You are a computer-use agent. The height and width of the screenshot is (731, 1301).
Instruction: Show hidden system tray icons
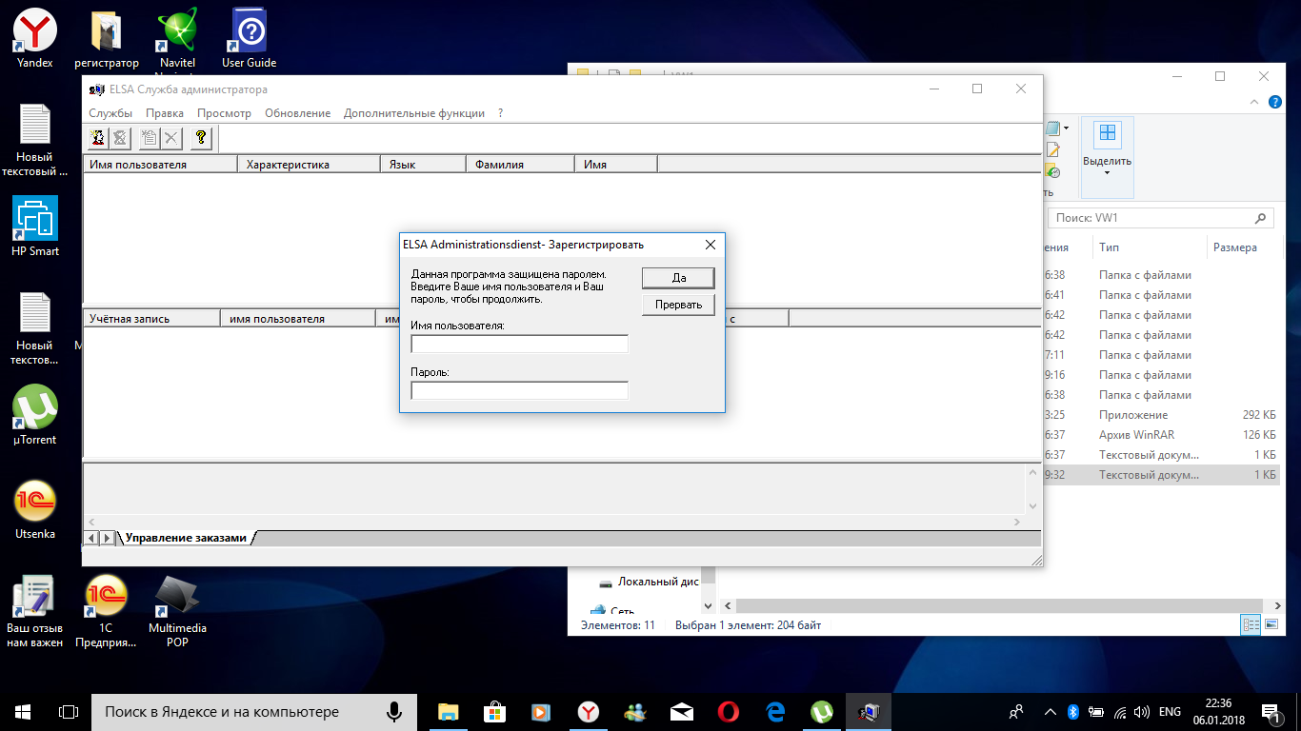tap(1050, 711)
